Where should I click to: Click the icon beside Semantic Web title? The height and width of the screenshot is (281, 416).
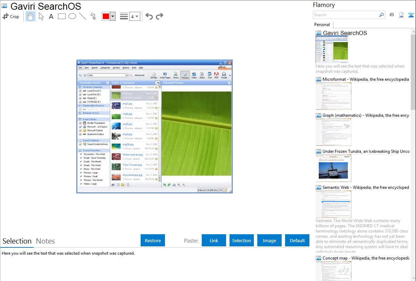[x=318, y=187]
